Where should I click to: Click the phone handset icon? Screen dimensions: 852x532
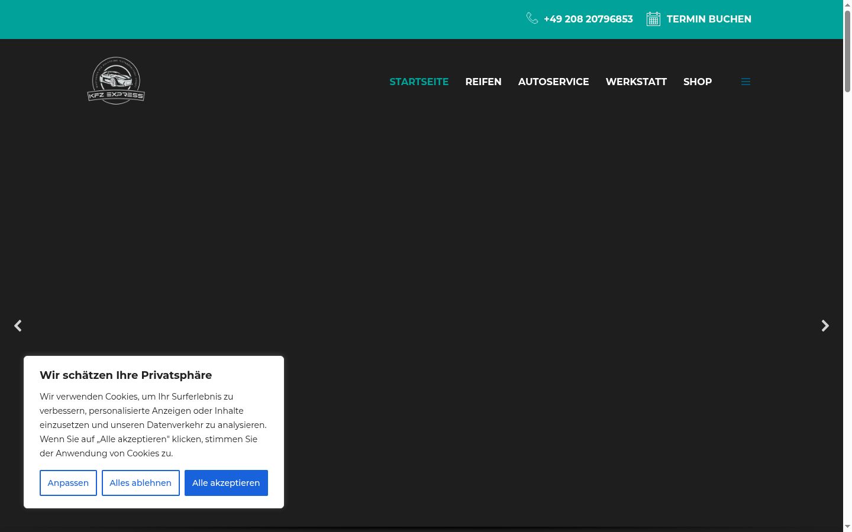[x=532, y=18]
